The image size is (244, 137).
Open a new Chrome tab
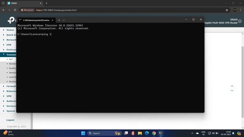coord(47,3)
